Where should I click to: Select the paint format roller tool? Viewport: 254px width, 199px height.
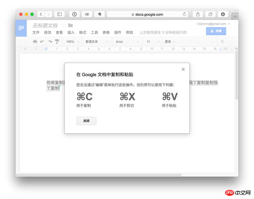pos(57,42)
